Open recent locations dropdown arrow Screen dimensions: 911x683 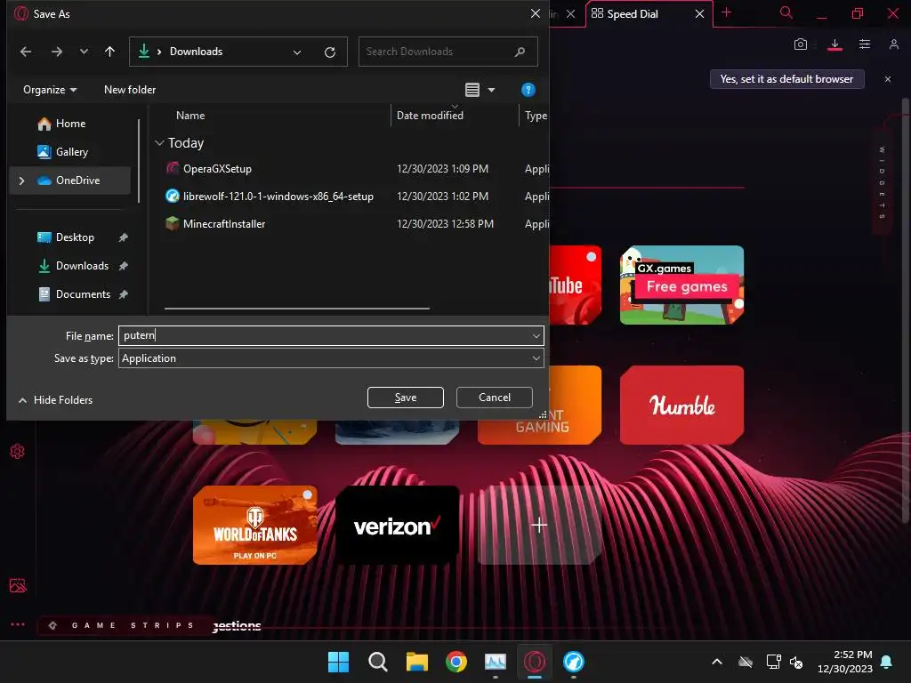click(84, 52)
